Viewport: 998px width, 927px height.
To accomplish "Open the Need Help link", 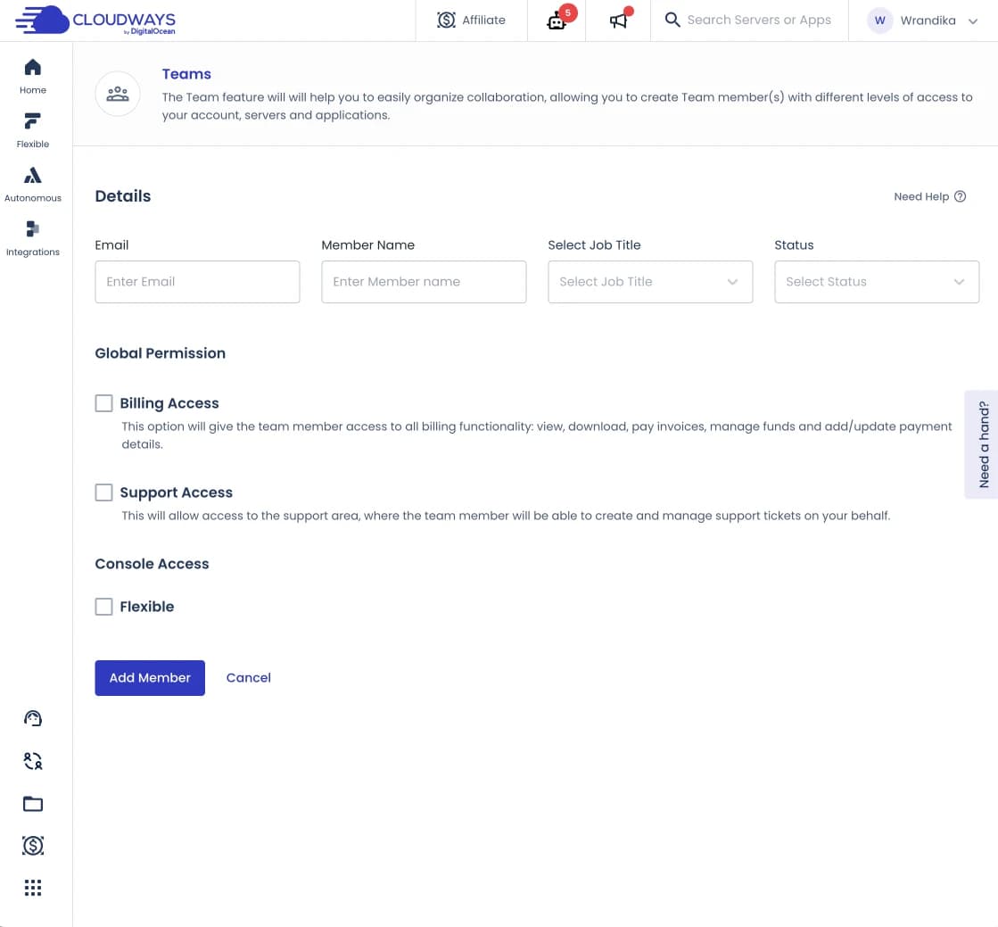I will (929, 197).
